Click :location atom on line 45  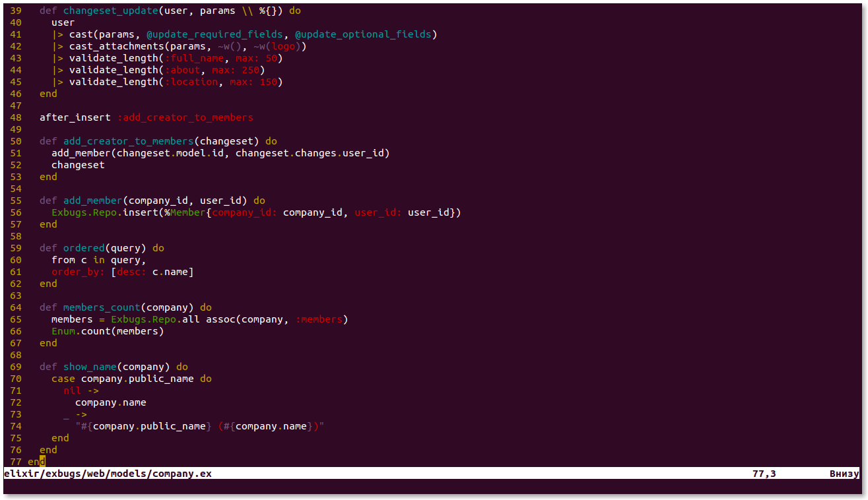191,82
